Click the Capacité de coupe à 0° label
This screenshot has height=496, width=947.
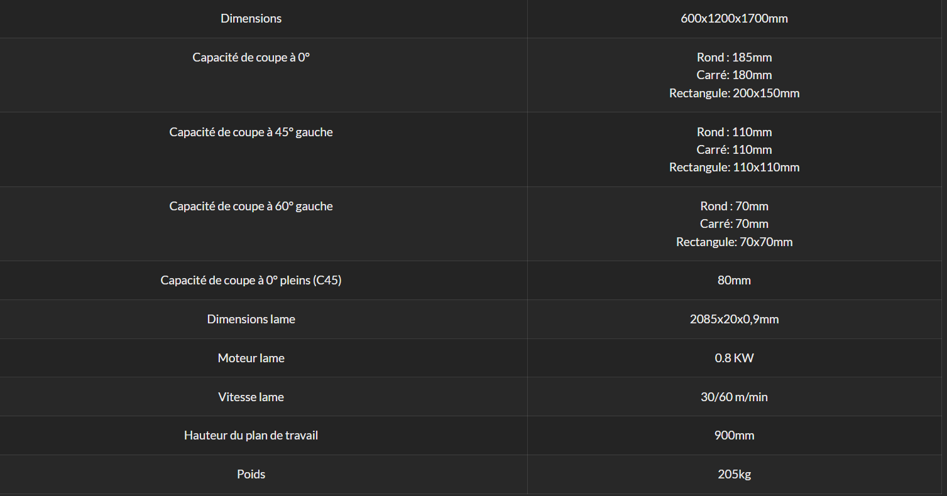251,57
